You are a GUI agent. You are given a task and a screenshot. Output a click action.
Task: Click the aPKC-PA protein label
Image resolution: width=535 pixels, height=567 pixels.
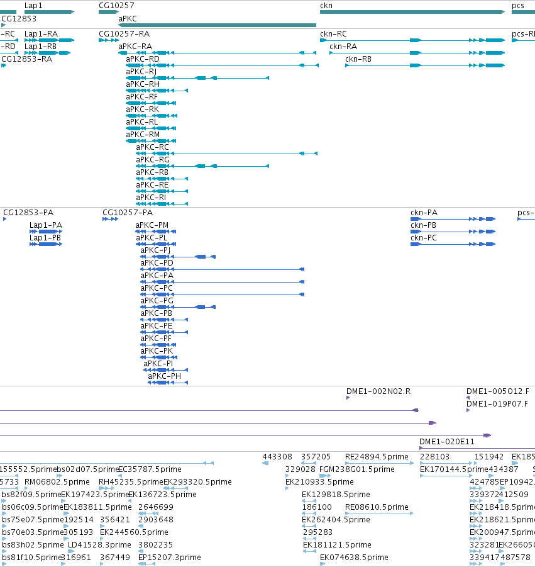(x=157, y=275)
